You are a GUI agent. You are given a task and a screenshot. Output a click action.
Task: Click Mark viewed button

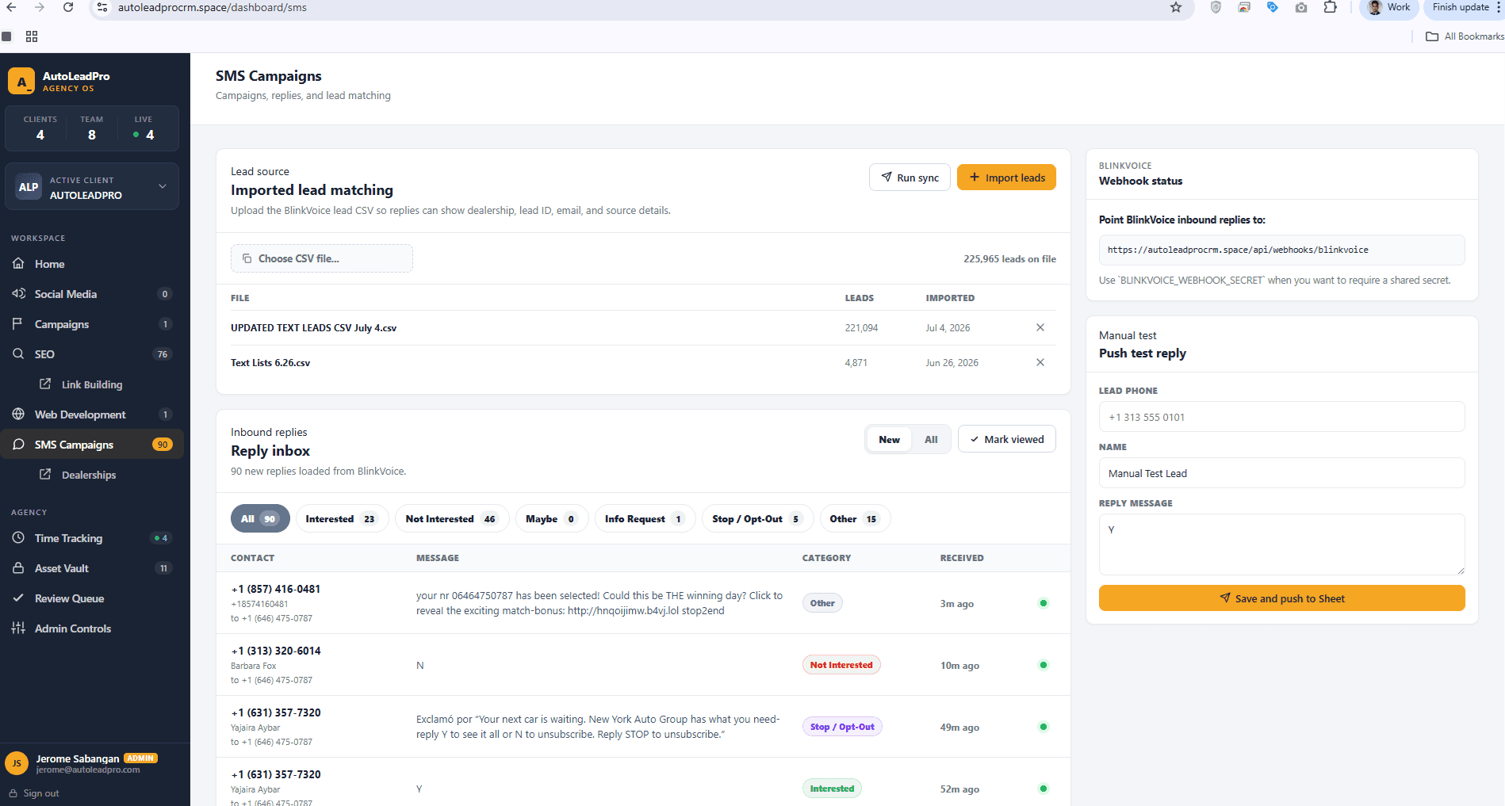coord(1006,439)
